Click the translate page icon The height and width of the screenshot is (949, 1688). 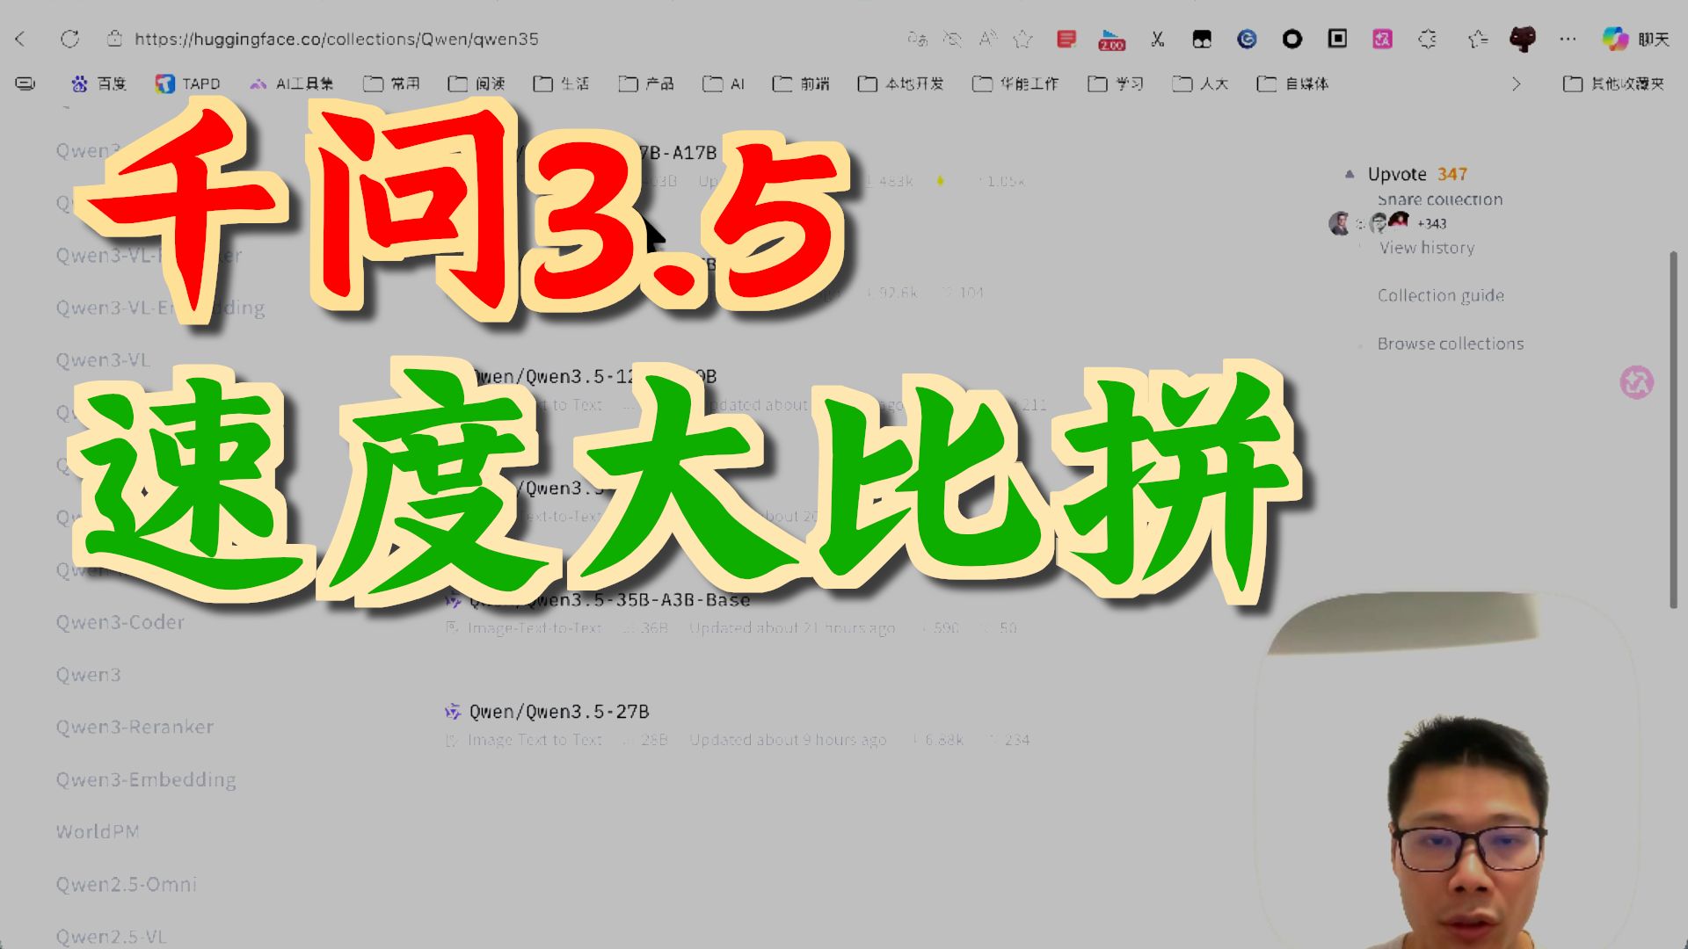pyautogui.click(x=917, y=39)
